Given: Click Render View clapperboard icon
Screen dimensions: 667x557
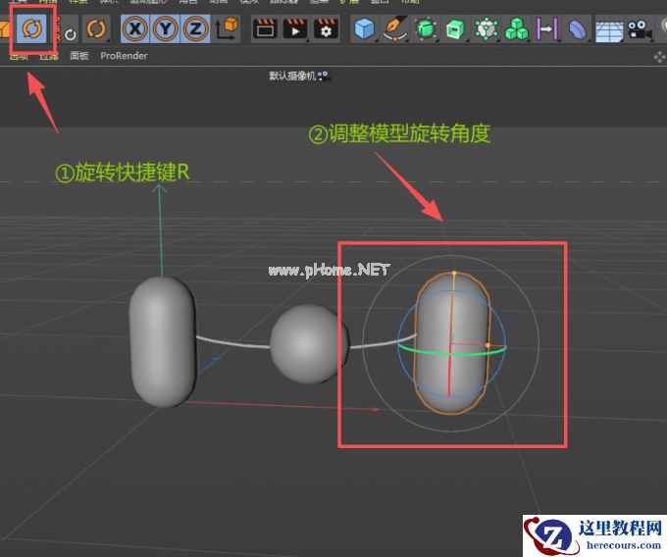Looking at the screenshot, I should pyautogui.click(x=265, y=29).
